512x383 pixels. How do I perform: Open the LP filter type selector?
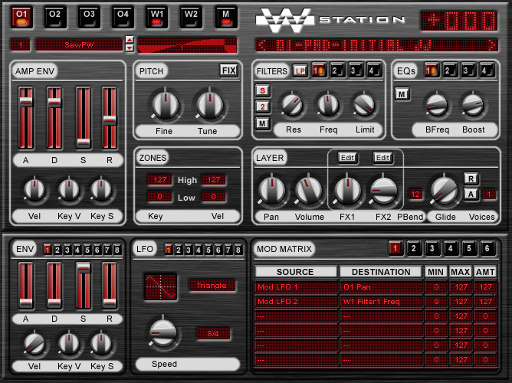[300, 70]
